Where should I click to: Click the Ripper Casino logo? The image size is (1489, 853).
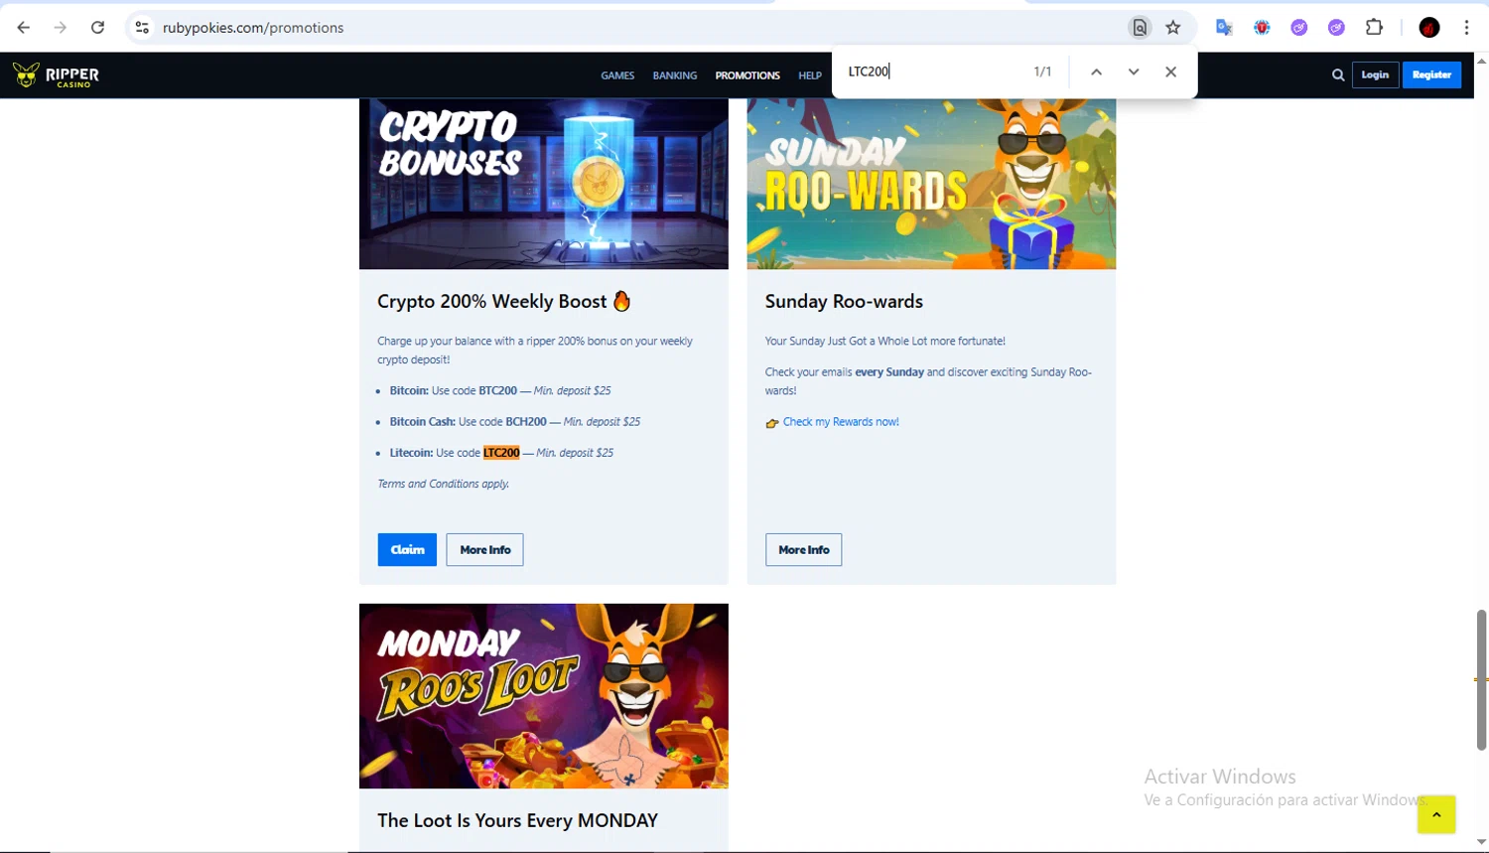(56, 75)
